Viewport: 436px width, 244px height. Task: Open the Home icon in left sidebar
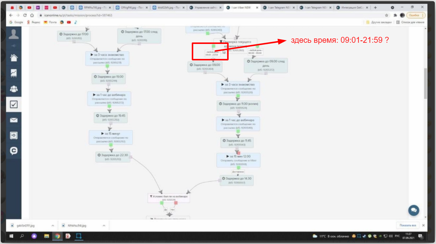click(x=14, y=58)
